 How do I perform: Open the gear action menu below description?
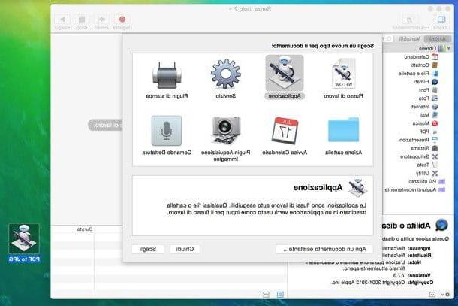(446, 295)
